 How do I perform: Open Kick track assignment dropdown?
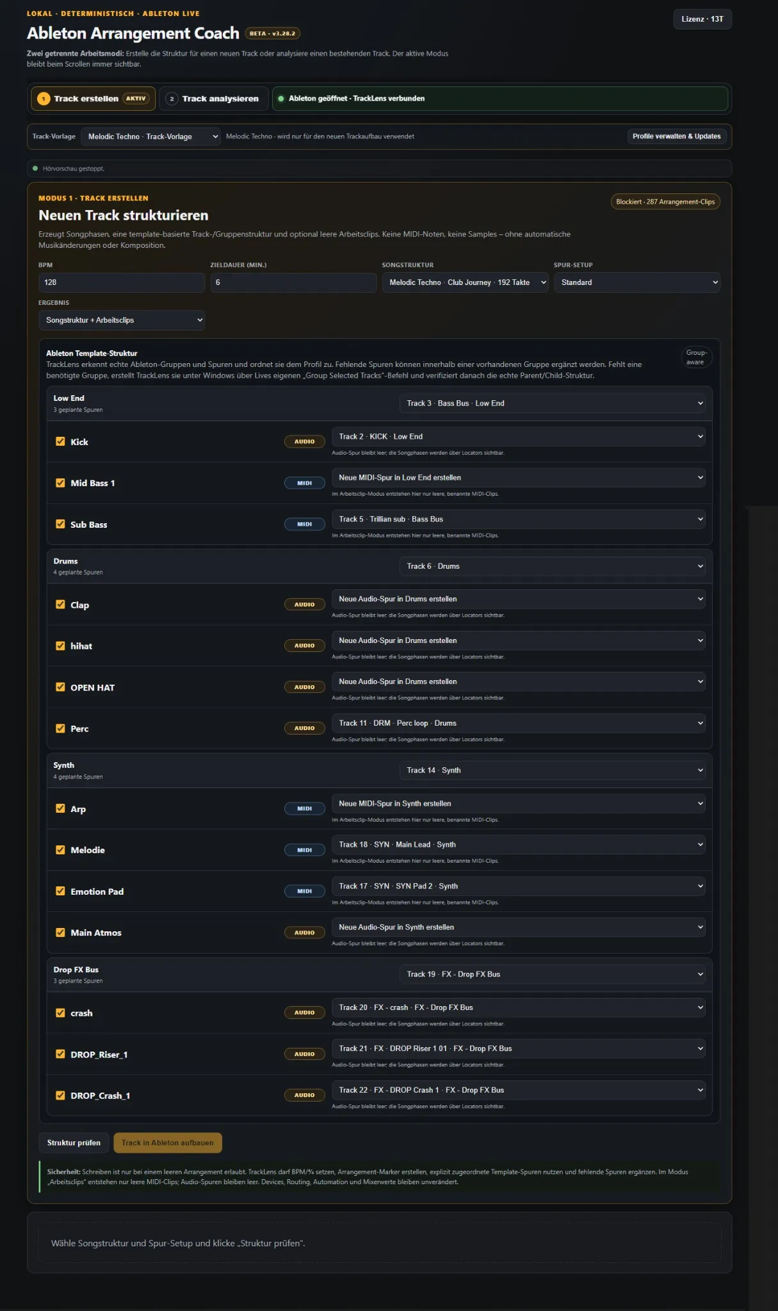pyautogui.click(x=519, y=437)
